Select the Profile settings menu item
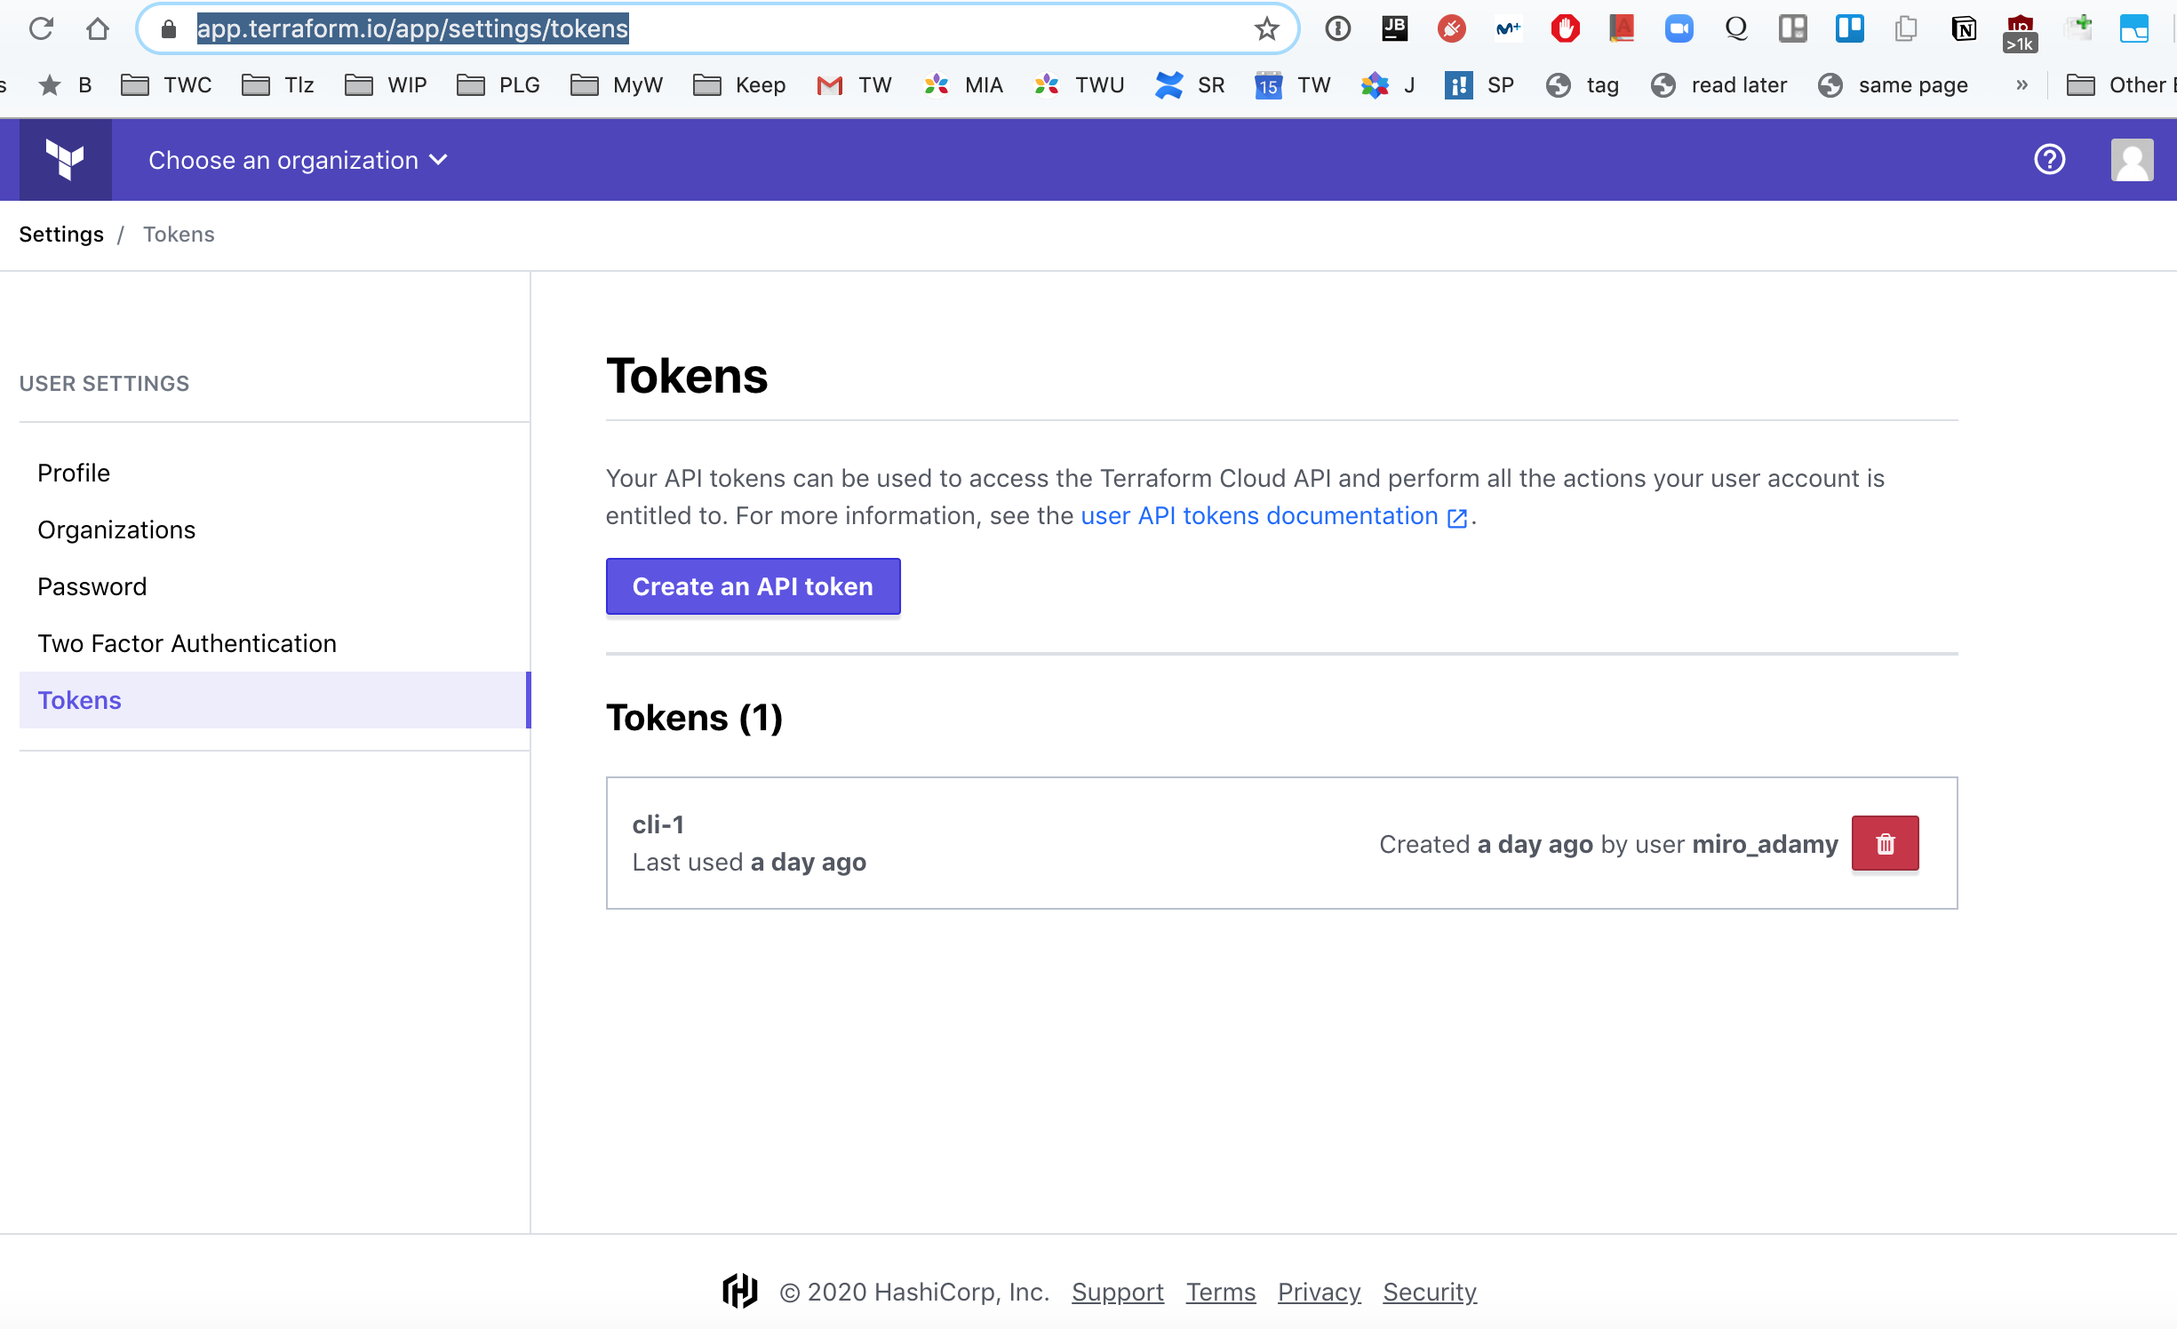Screen dimensions: 2177x1329 75,471
